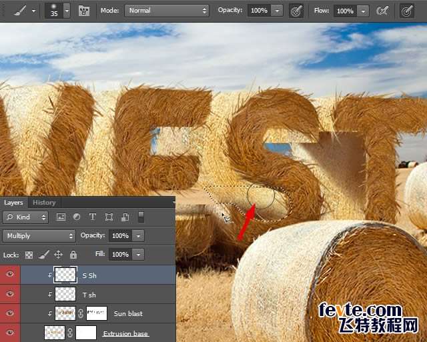Click the Flow value field
Screen dimensions: 427x342
[x=345, y=11]
